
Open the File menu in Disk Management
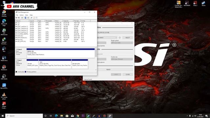17,15
